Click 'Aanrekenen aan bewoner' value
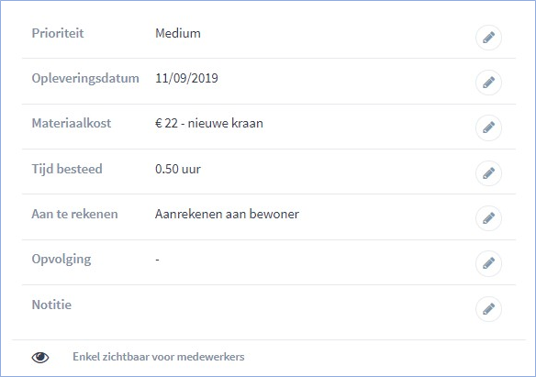 227,214
